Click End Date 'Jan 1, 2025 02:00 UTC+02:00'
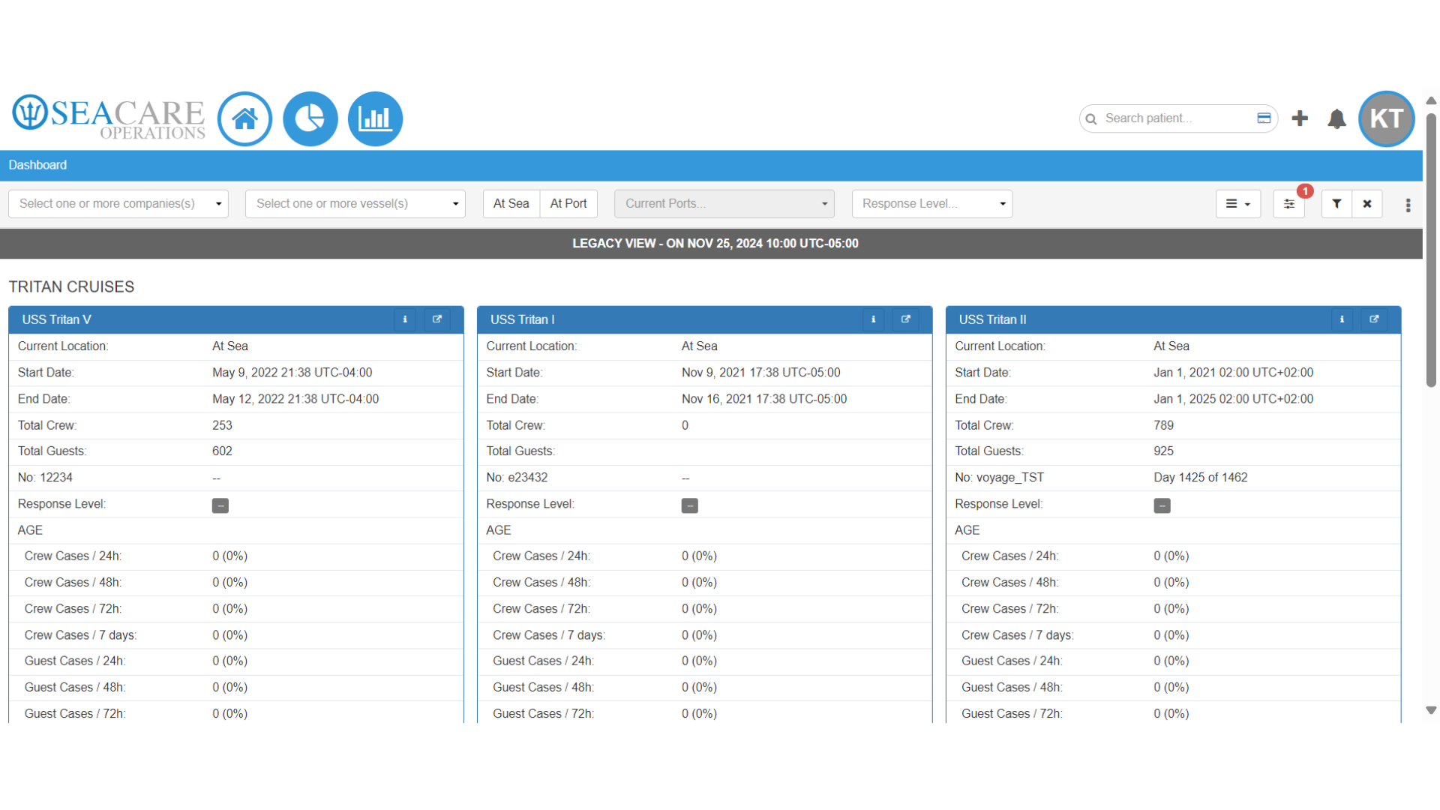The image size is (1440, 810). tap(1234, 399)
